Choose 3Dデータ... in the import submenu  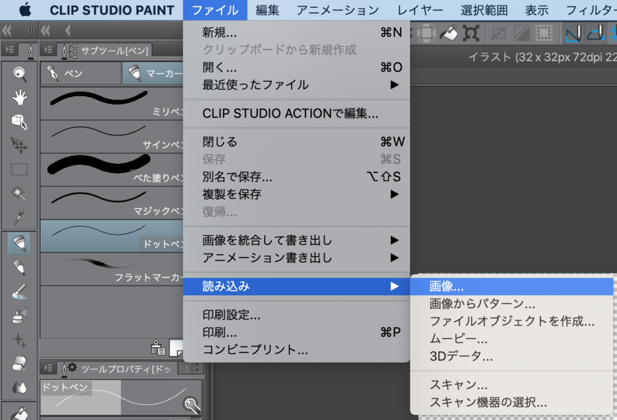coord(512,356)
